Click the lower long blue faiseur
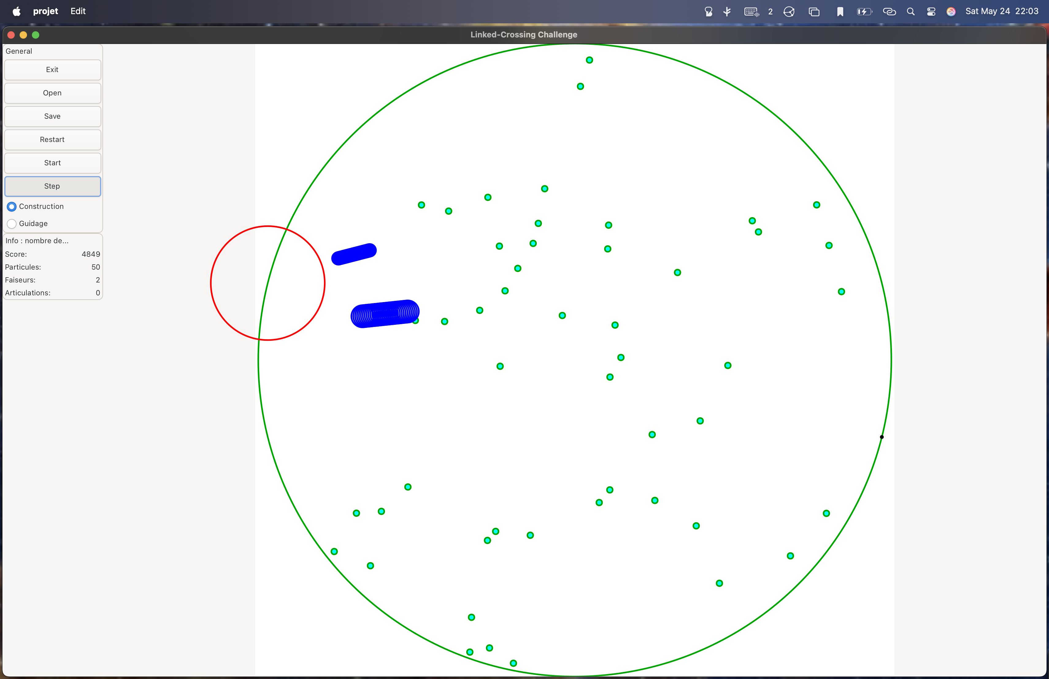Image resolution: width=1049 pixels, height=679 pixels. 385,314
